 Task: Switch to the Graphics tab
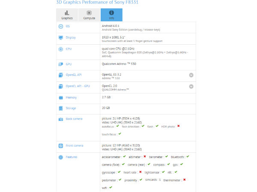click(67, 15)
